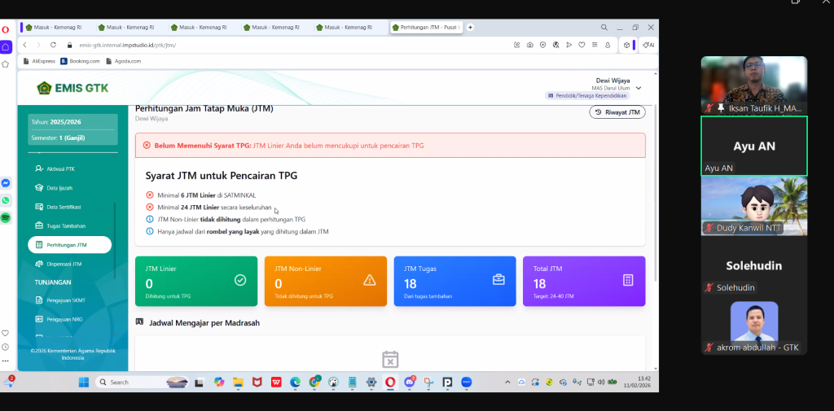The width and height of the screenshot is (834, 411).
Task: Select Tugas Tambahan in the sidebar
Action: pyautogui.click(x=65, y=225)
